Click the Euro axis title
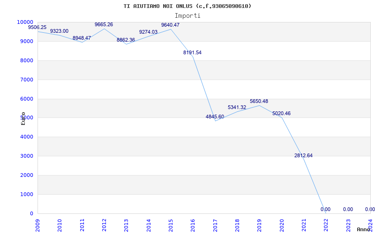The height and width of the screenshot is (234, 375). 23,119
